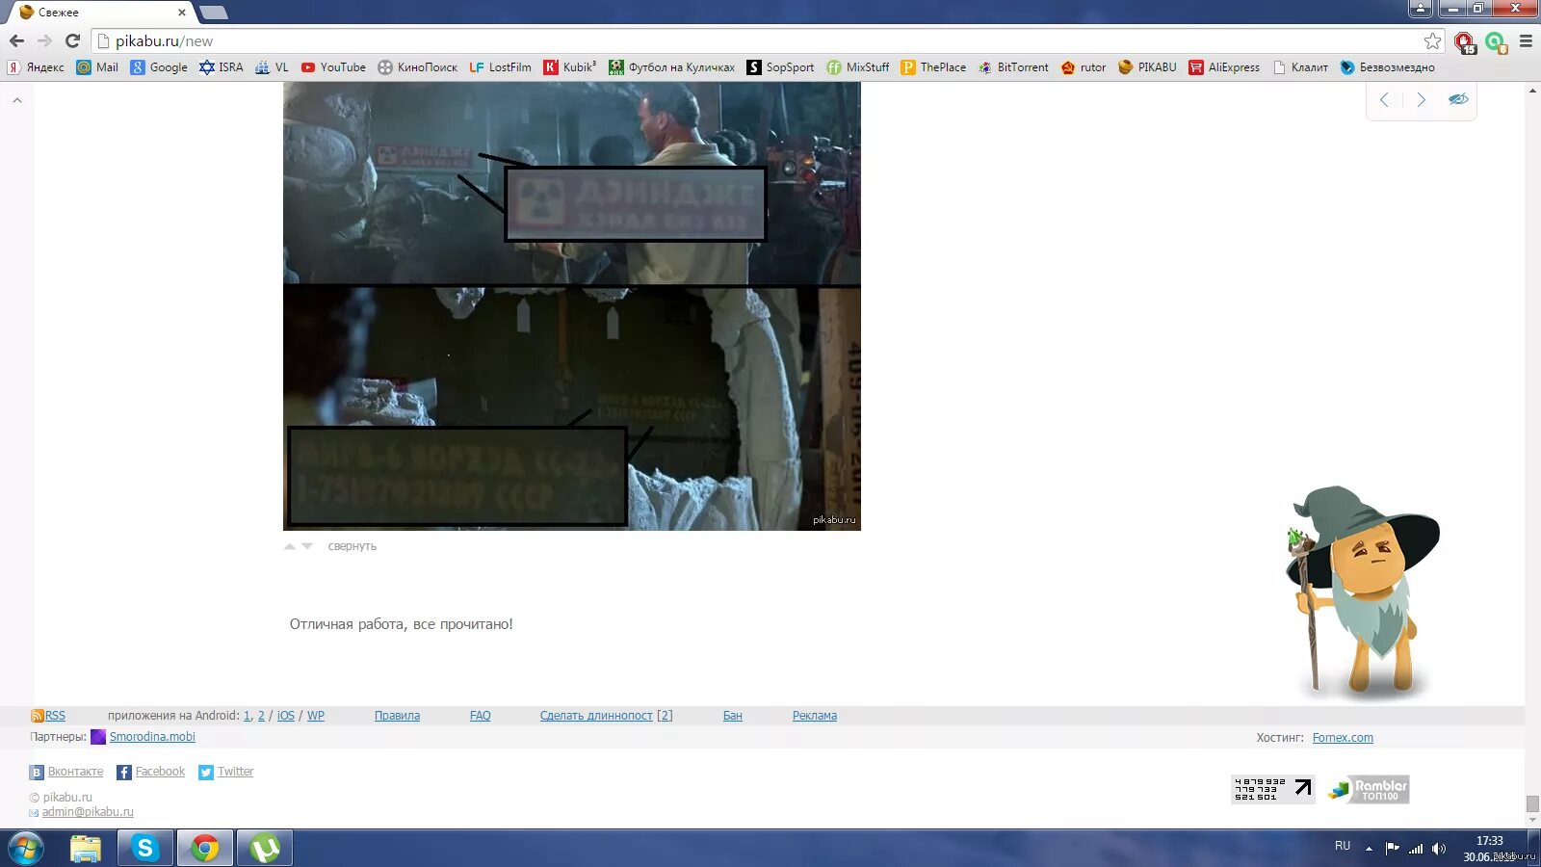
Task: Open the Реклама link
Action: coord(815,716)
